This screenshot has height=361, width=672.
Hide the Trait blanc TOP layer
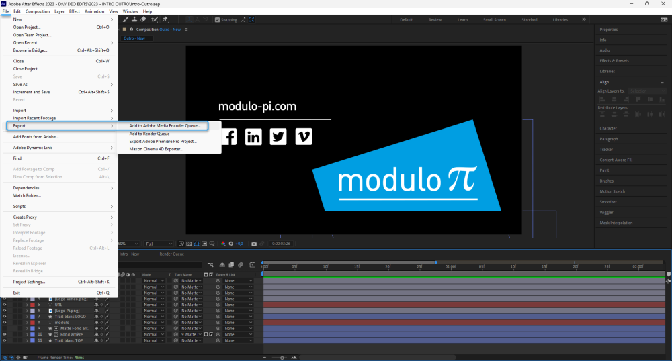(4, 340)
